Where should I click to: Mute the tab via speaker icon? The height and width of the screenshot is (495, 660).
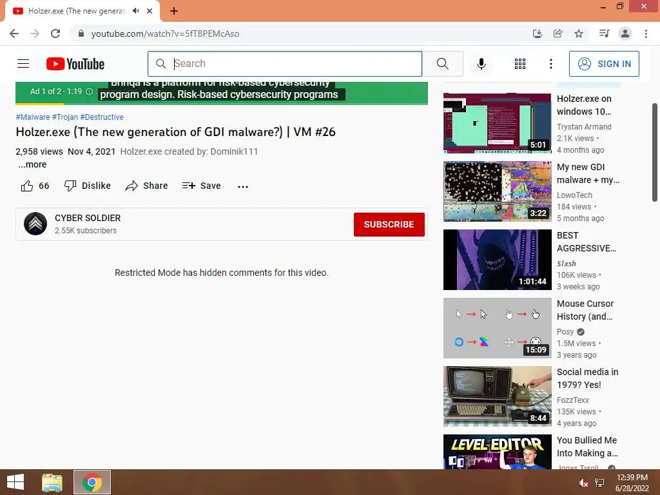tap(135, 11)
